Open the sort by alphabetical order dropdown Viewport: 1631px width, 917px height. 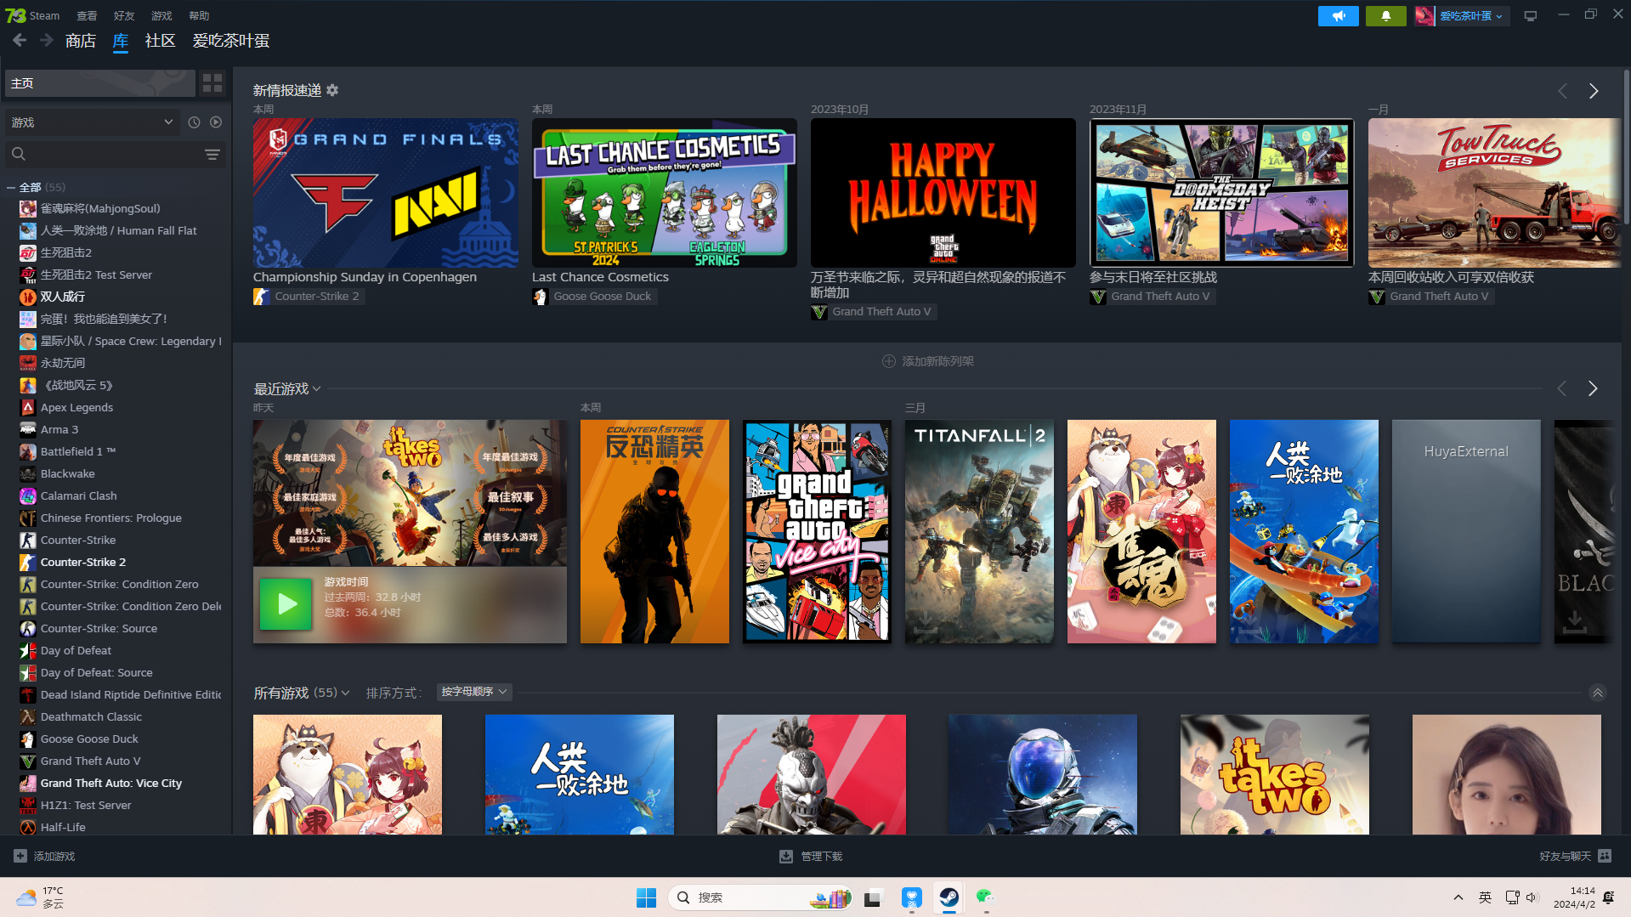pyautogui.click(x=474, y=692)
